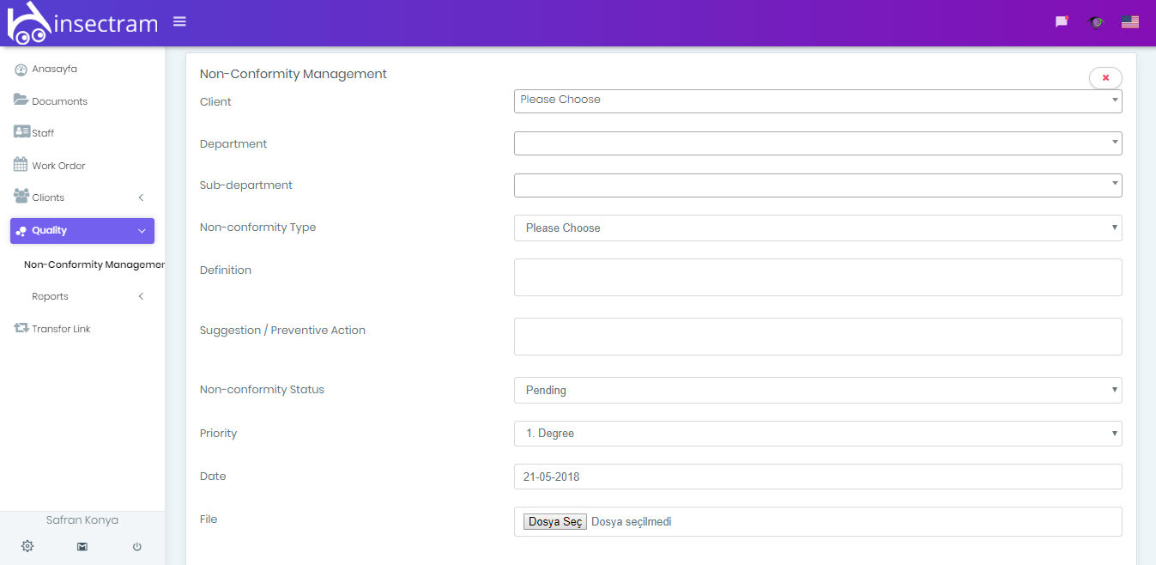Open the US flag language selector

(1130, 22)
